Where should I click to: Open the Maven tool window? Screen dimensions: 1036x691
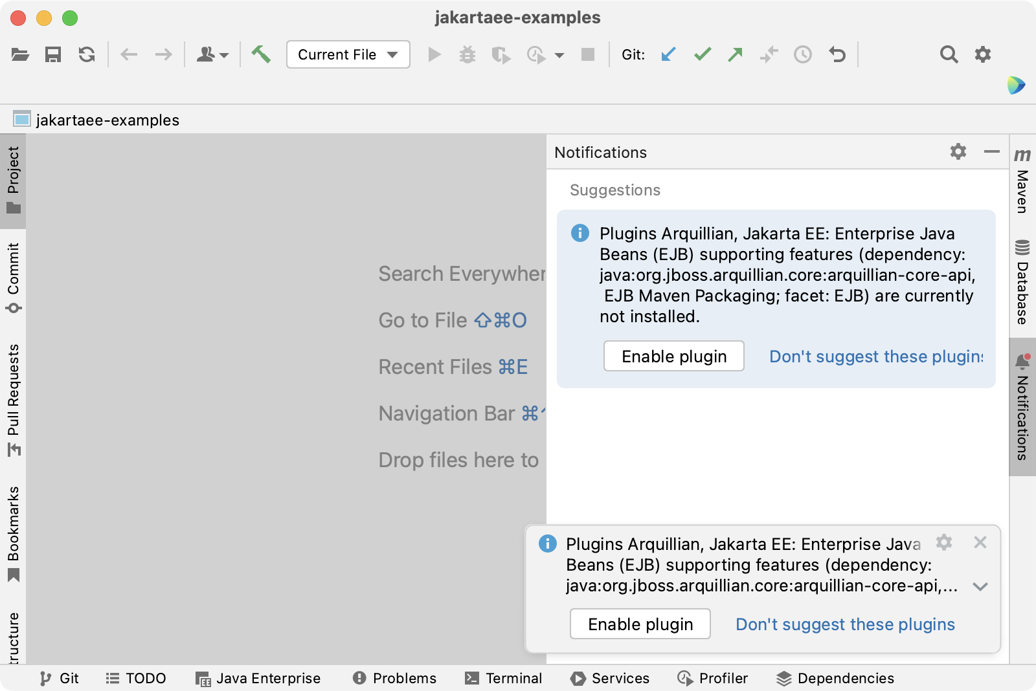(1022, 182)
